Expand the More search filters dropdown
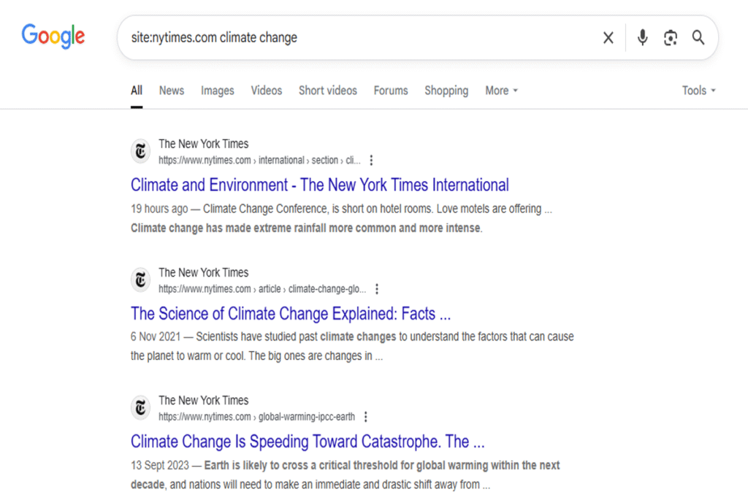The height and width of the screenshot is (500, 748). (501, 91)
